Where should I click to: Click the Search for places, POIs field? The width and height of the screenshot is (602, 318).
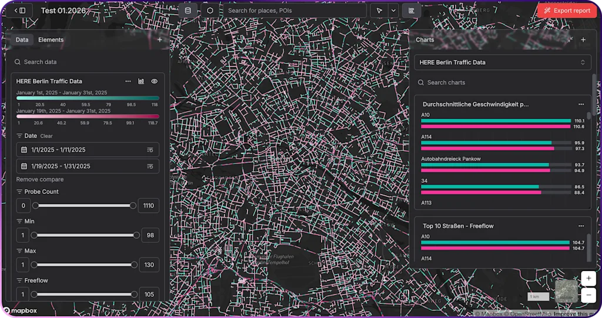click(294, 11)
